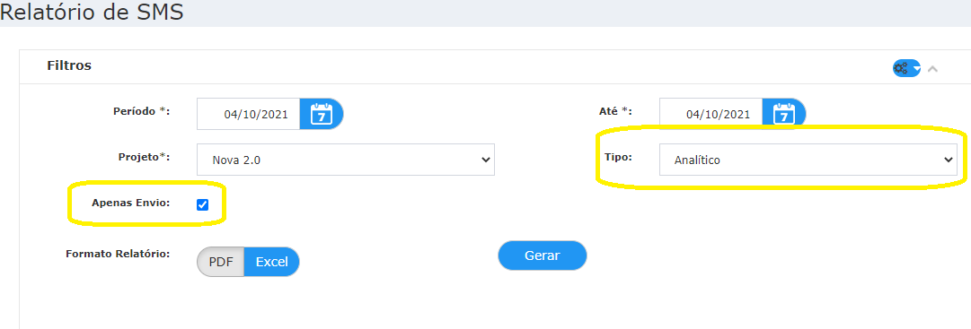
Task: Click the Relatório de SMS page title
Action: click(92, 12)
